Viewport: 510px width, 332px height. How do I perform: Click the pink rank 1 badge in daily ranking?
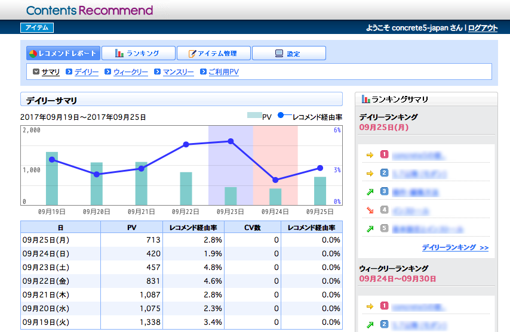point(385,155)
